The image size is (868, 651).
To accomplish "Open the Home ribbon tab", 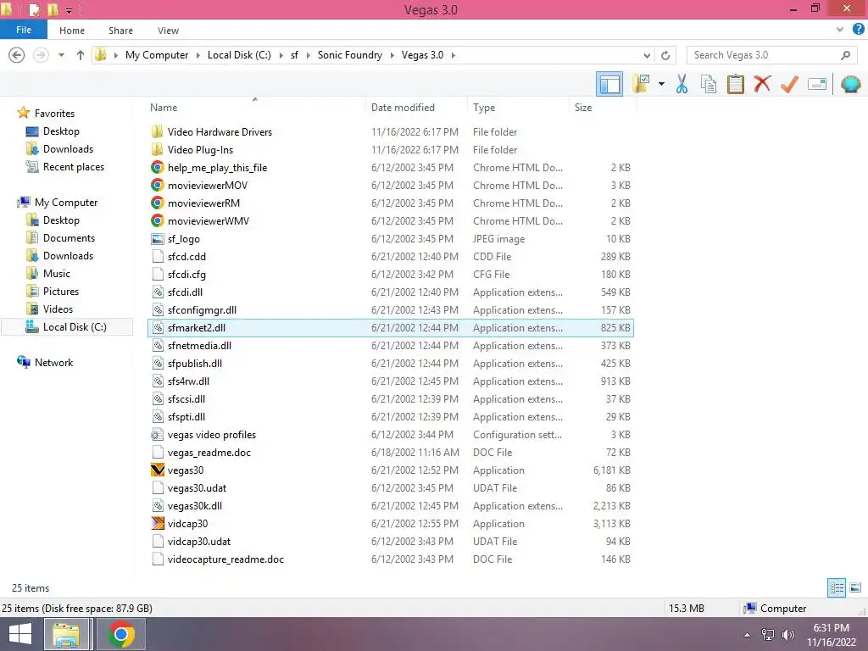I will [72, 31].
